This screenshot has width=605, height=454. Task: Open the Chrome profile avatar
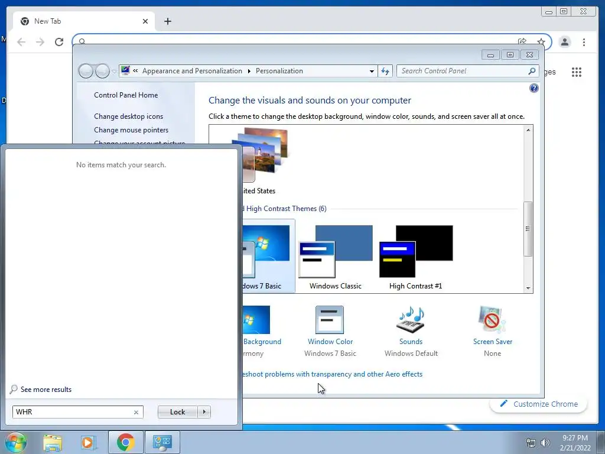click(565, 42)
